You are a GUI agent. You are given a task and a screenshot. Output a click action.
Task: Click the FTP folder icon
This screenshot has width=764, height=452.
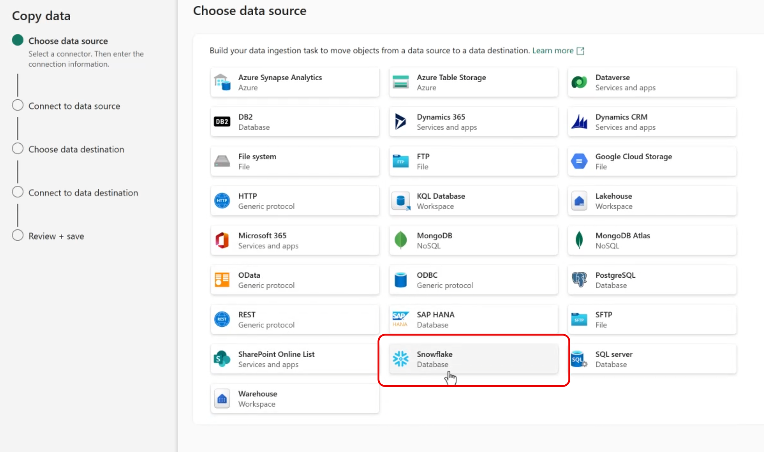click(400, 161)
